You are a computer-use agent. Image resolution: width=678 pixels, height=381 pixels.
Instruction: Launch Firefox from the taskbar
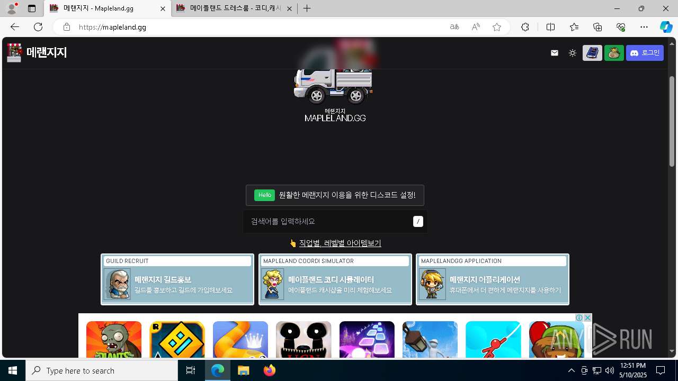click(x=270, y=370)
